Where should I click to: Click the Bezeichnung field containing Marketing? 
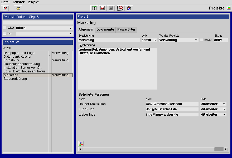click(x=109, y=40)
